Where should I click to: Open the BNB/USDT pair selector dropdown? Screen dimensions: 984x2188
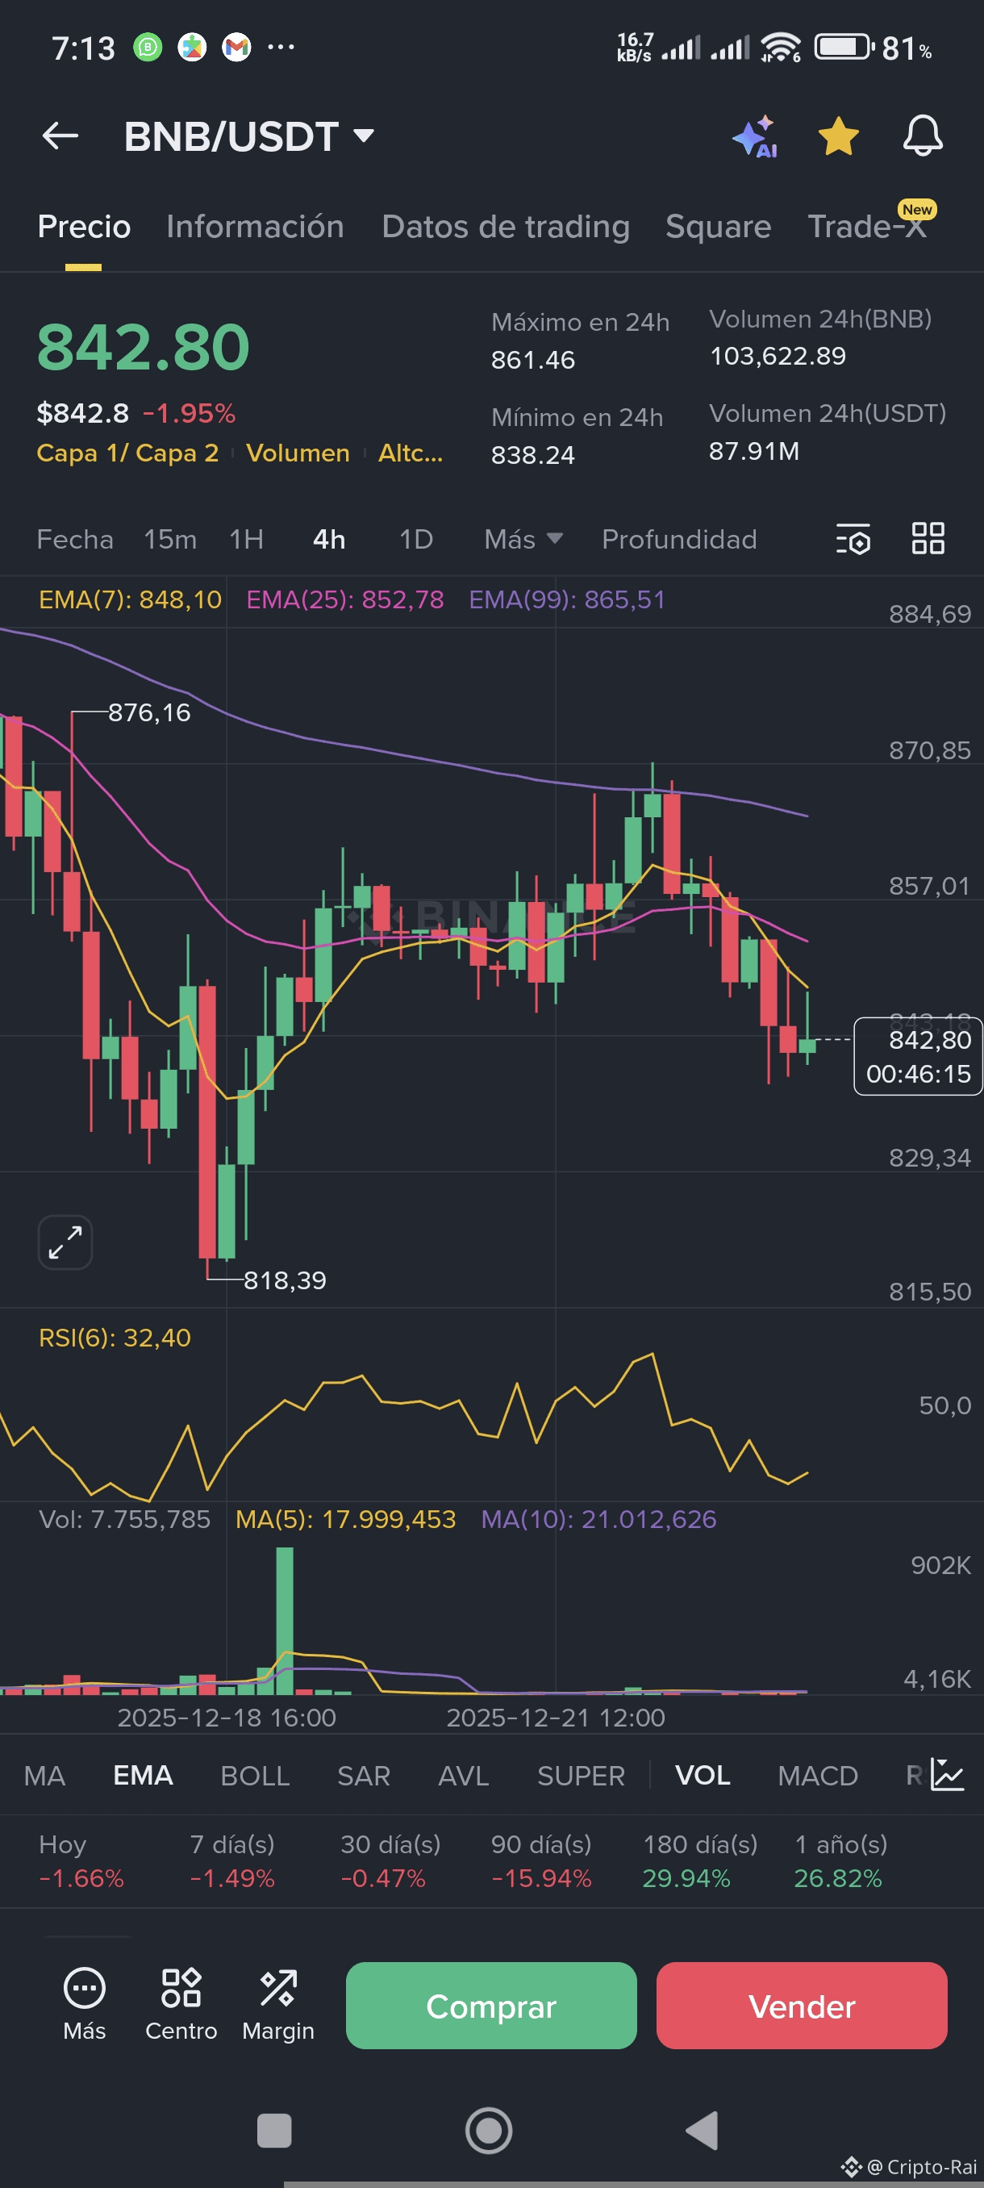(x=249, y=137)
